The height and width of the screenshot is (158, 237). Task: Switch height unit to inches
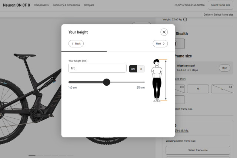(141, 69)
